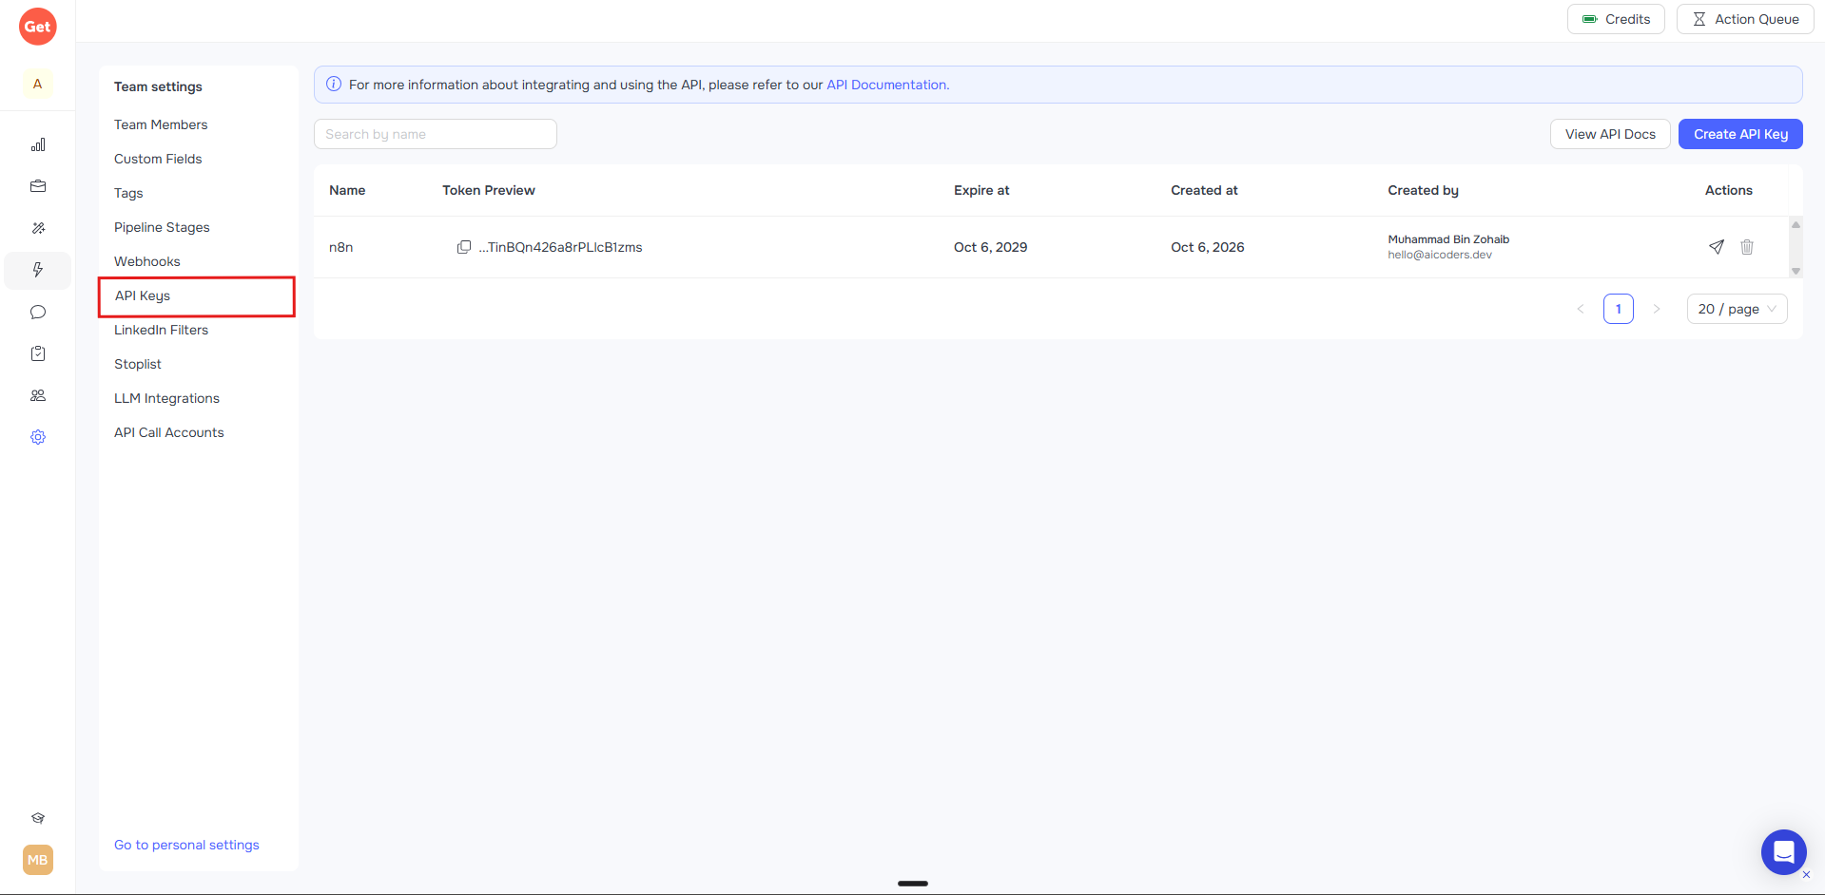Click the next page arrow
The width and height of the screenshot is (1825, 895).
[1657, 309]
